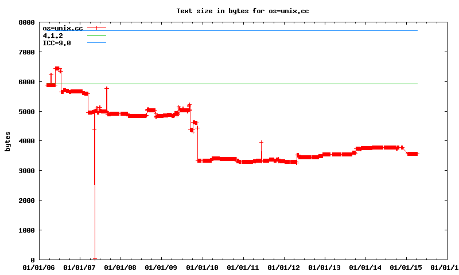The image size is (459, 275).
Task: Click the 6000 y-axis tick label
Action: coord(26,82)
